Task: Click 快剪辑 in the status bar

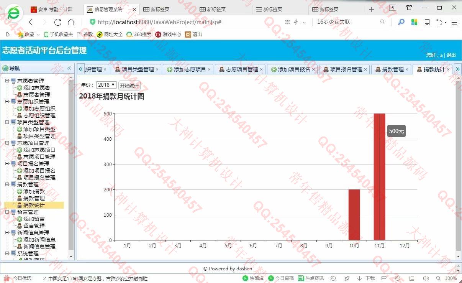Action: [x=253, y=278]
